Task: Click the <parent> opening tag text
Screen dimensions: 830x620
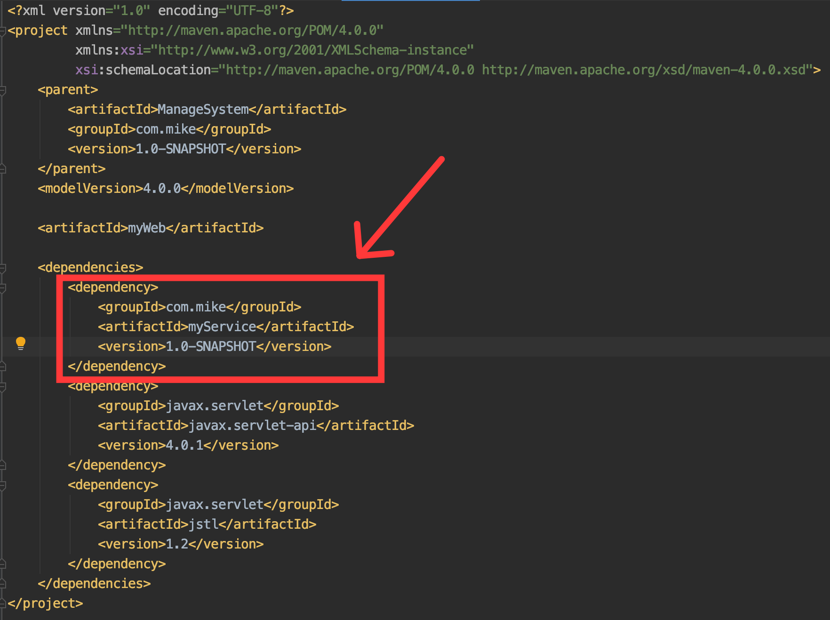Action: [x=68, y=89]
